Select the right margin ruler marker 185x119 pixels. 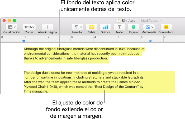click(150, 41)
